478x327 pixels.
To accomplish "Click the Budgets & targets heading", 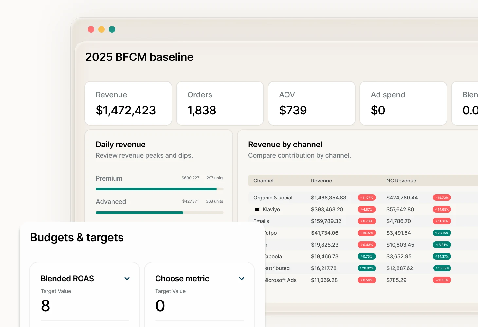I will pos(77,237).
